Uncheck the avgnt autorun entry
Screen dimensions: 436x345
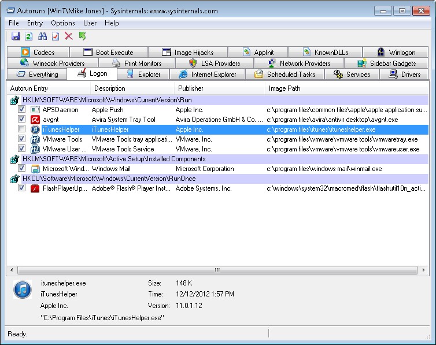coord(22,119)
